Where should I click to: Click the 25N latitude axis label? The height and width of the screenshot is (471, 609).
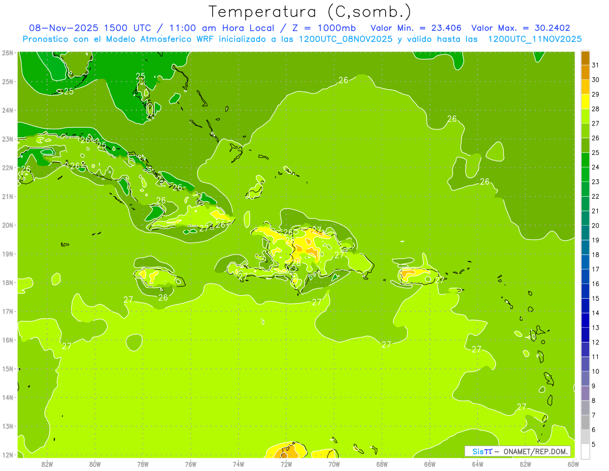pyautogui.click(x=8, y=81)
